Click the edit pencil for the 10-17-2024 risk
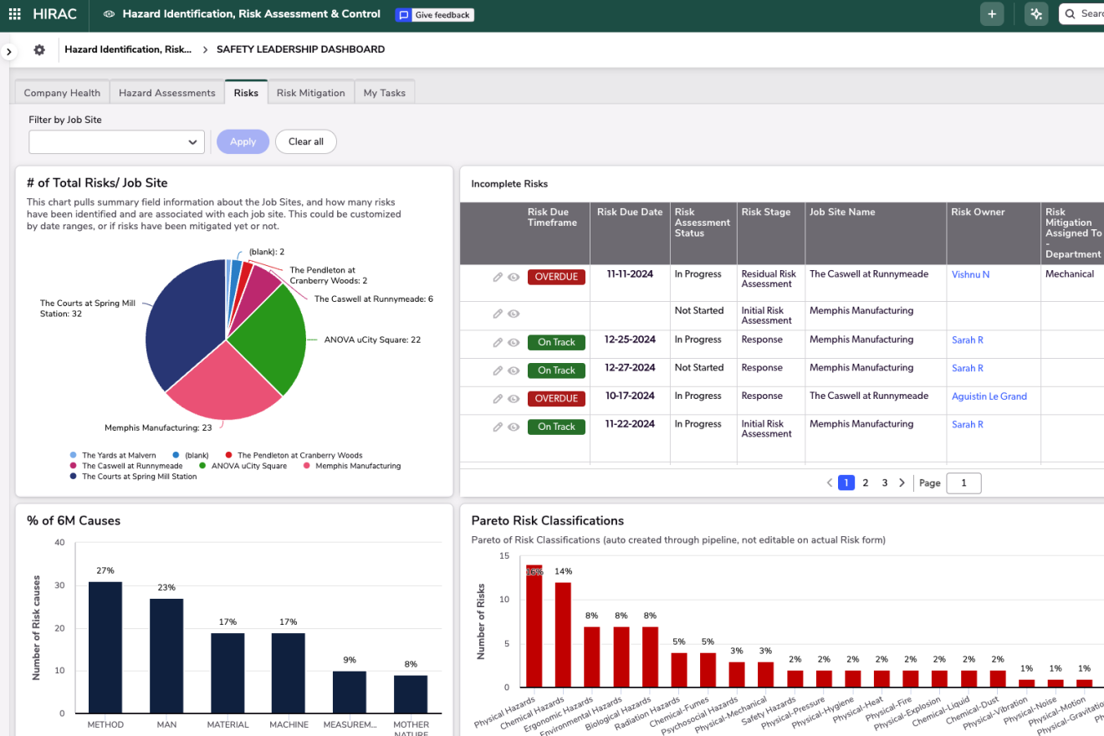The height and width of the screenshot is (736, 1104). (x=498, y=399)
